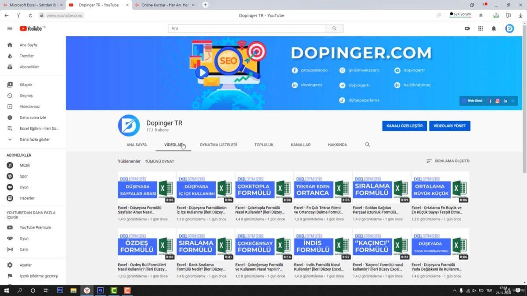The width and height of the screenshot is (527, 296).
Task: Play all uploads via 'Tümünü Oynat'
Action: tap(159, 161)
